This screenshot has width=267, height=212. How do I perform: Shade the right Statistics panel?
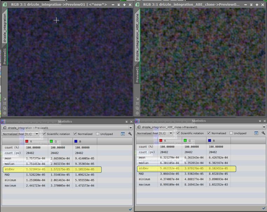(x=260, y=121)
